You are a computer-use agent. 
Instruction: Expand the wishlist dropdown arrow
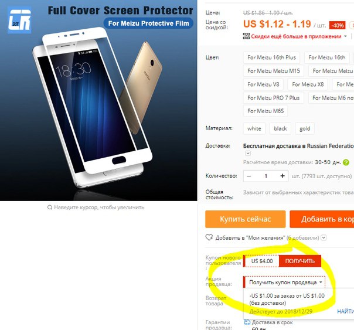(324, 237)
